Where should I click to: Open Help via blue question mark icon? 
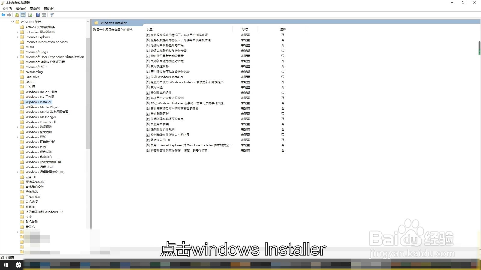tap(38, 15)
